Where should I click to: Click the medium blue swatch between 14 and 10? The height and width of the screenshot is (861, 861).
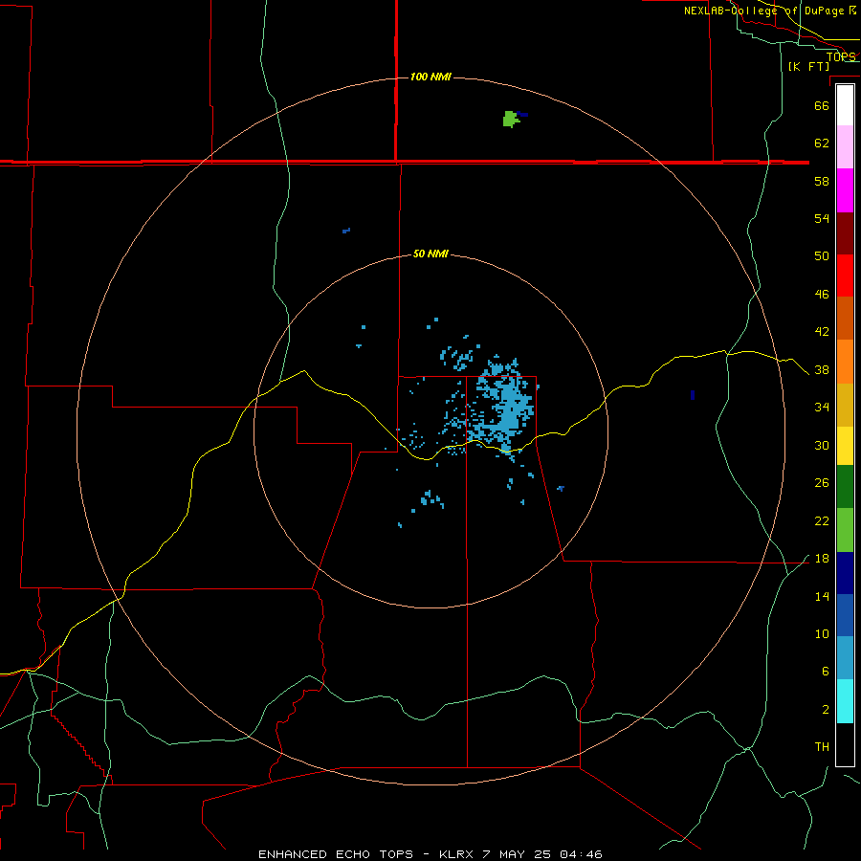point(845,615)
